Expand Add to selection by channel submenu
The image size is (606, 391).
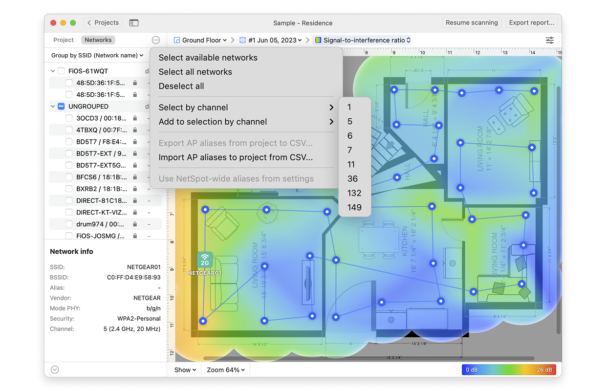[246, 122]
